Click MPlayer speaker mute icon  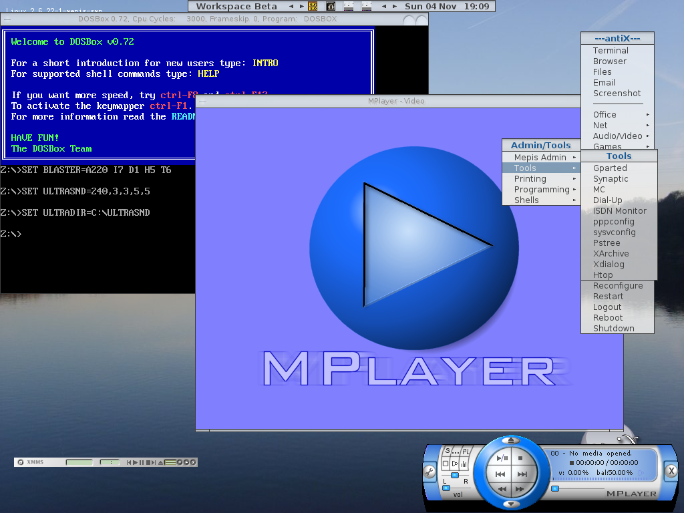coord(455,464)
